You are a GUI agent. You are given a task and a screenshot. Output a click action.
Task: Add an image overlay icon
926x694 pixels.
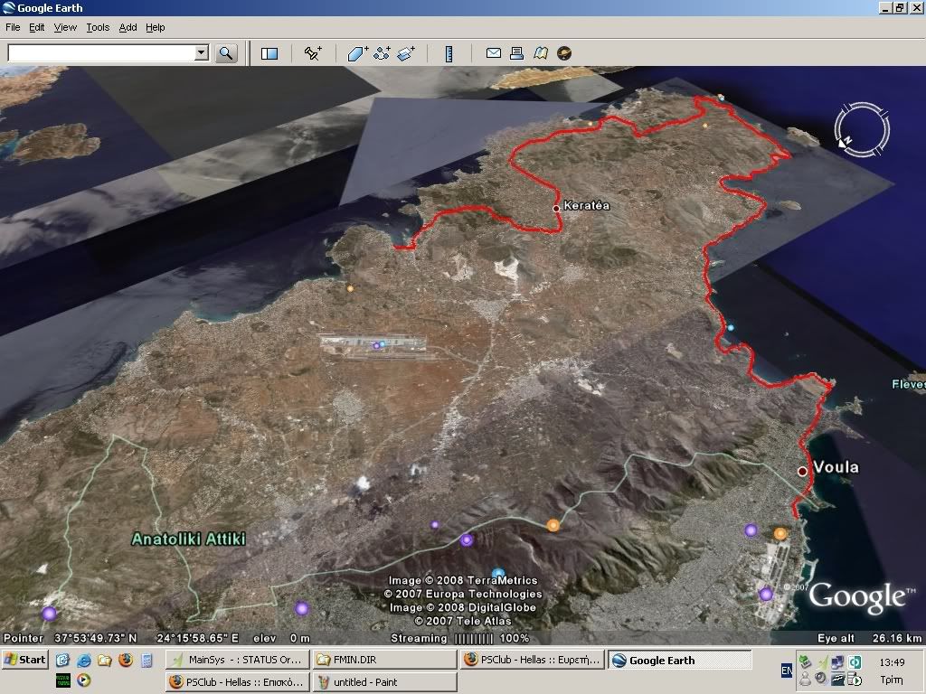[x=406, y=53]
